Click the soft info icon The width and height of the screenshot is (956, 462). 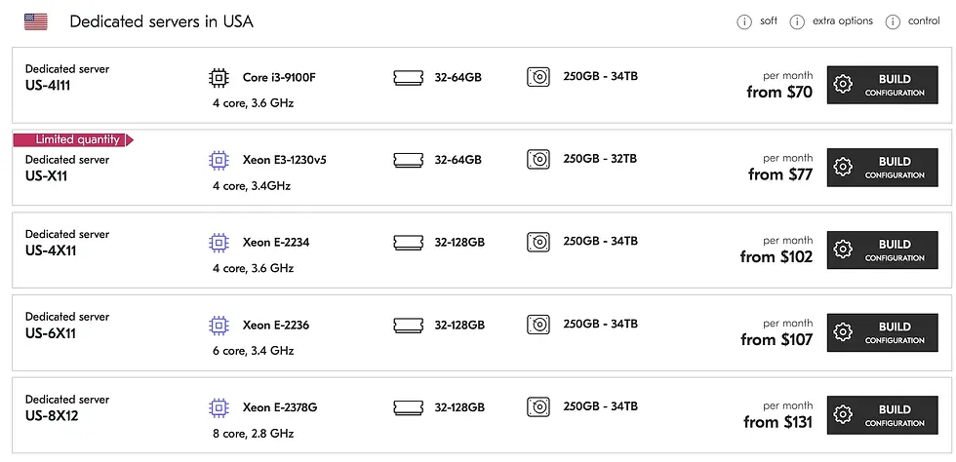pos(744,21)
